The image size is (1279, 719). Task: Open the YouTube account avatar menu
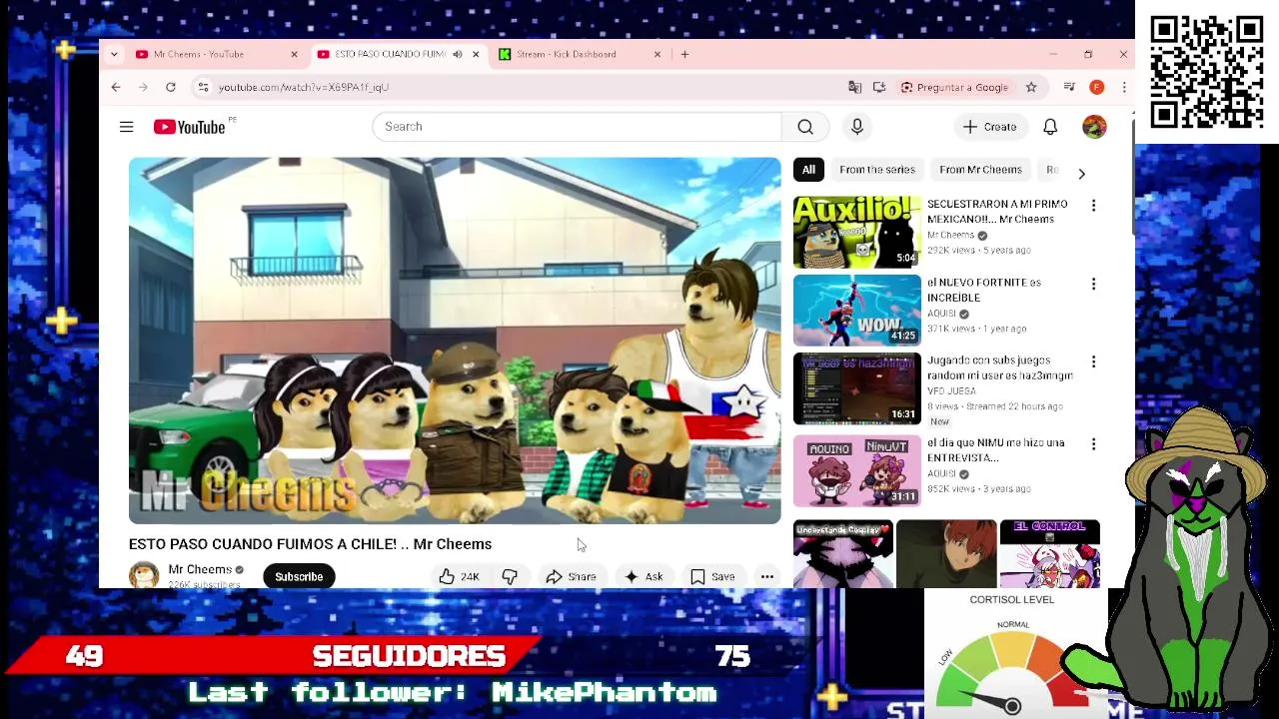click(x=1094, y=127)
